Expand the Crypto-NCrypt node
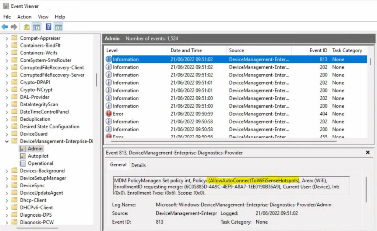Viewport: 377px width, 231px height. (x=7, y=90)
